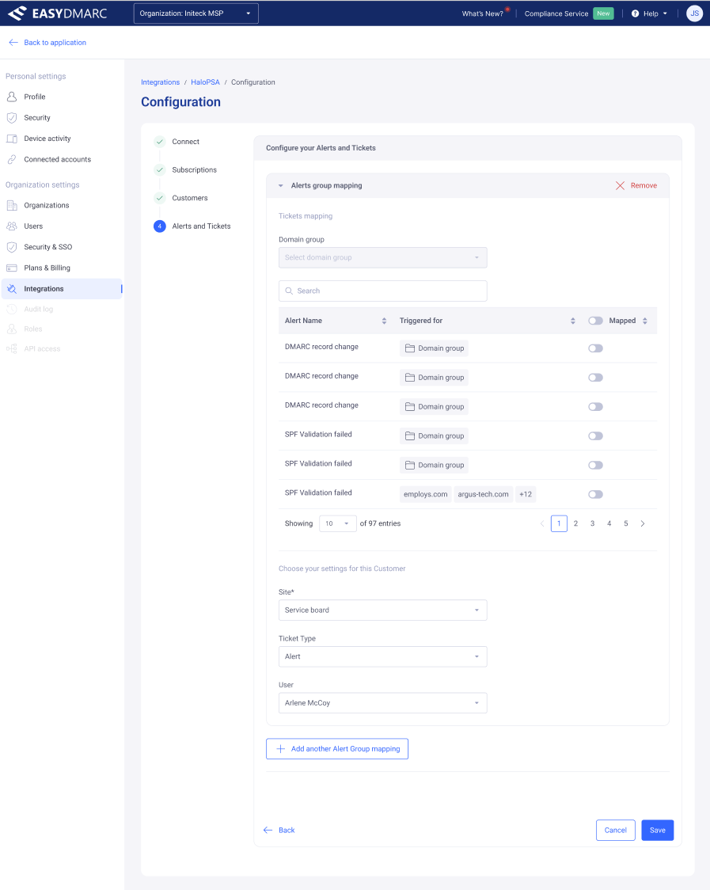Click the Save button
Viewport: 710px width, 890px height.
[657, 830]
